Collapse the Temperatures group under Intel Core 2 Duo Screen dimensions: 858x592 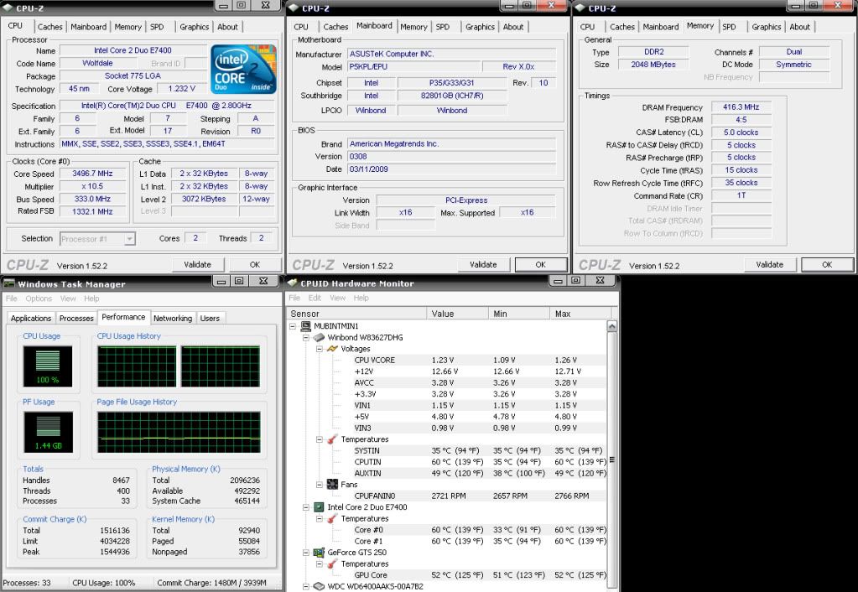point(320,519)
